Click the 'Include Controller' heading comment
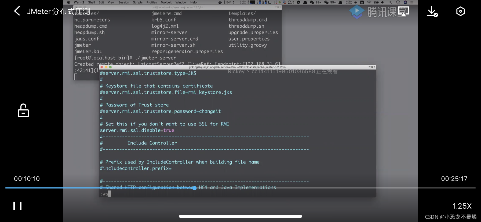Image resolution: width=481 pixels, height=222 pixels. (152, 143)
